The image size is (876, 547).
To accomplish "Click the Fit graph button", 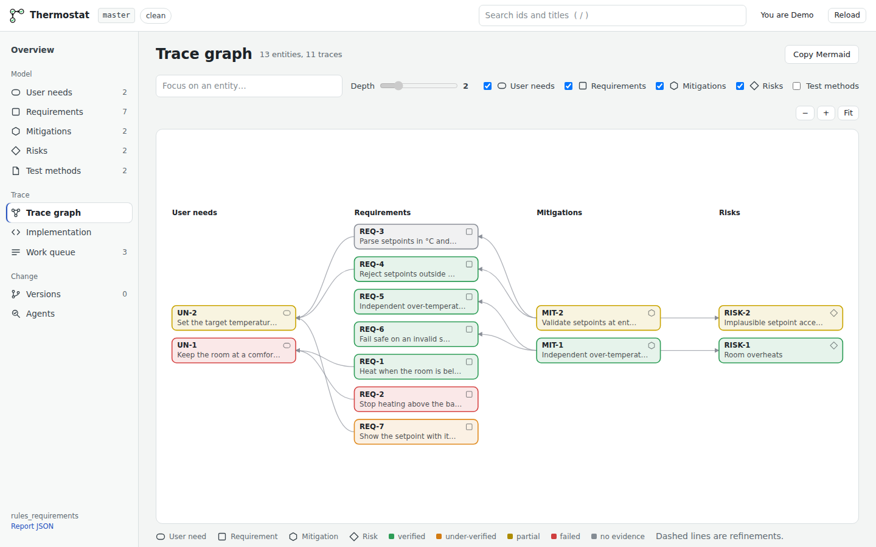I will [x=848, y=113].
